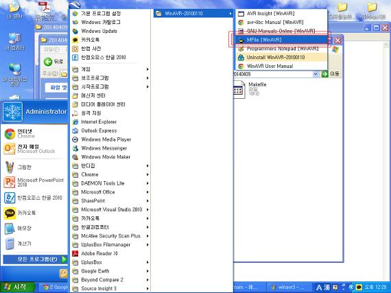Open the 한글과컴퓨터 program folder
The image size is (391, 293).
tap(110, 227)
